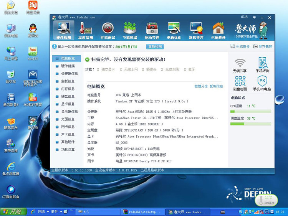Open the 节能降温 energy saving tool

pos(130,31)
